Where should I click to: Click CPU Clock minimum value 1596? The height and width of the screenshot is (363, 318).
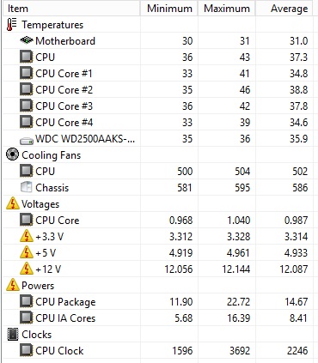tap(182, 351)
